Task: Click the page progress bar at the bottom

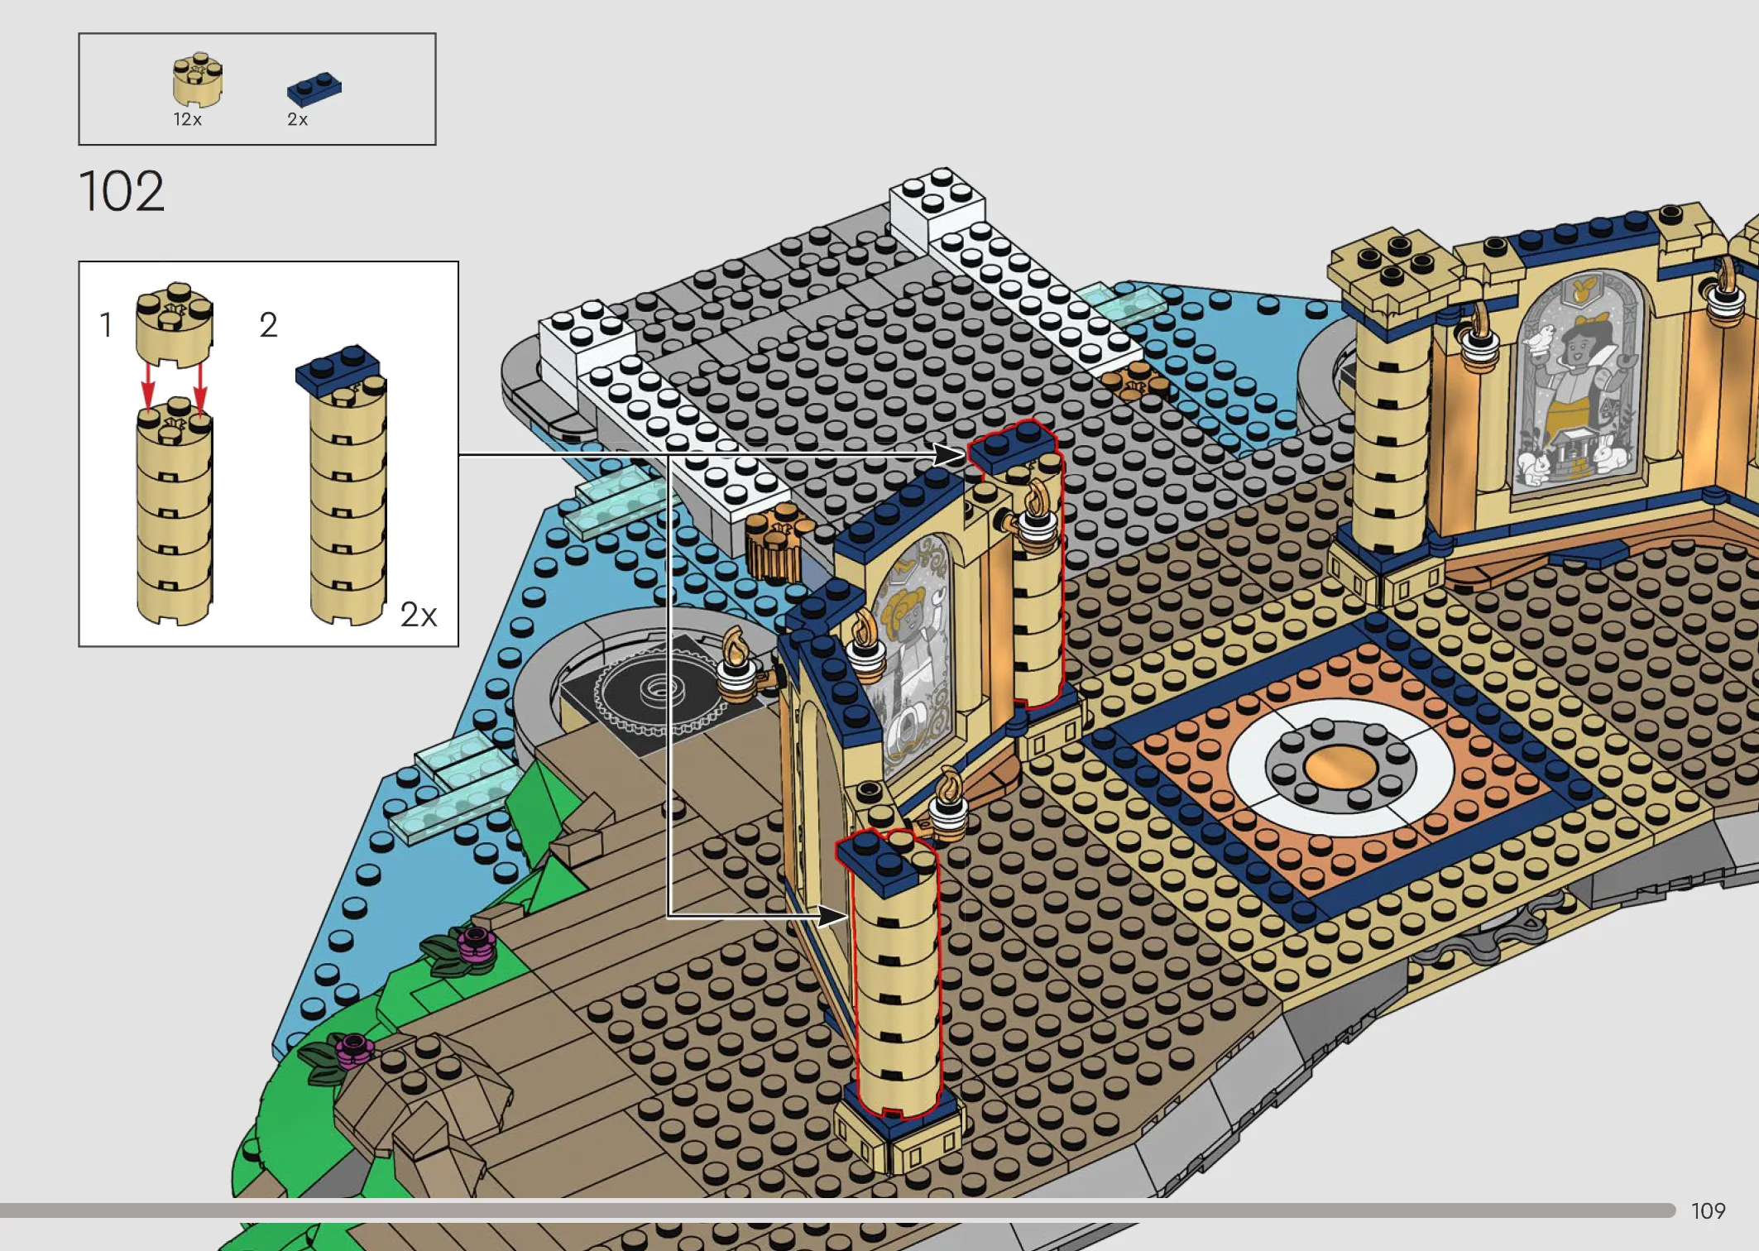Action: 837,1210
